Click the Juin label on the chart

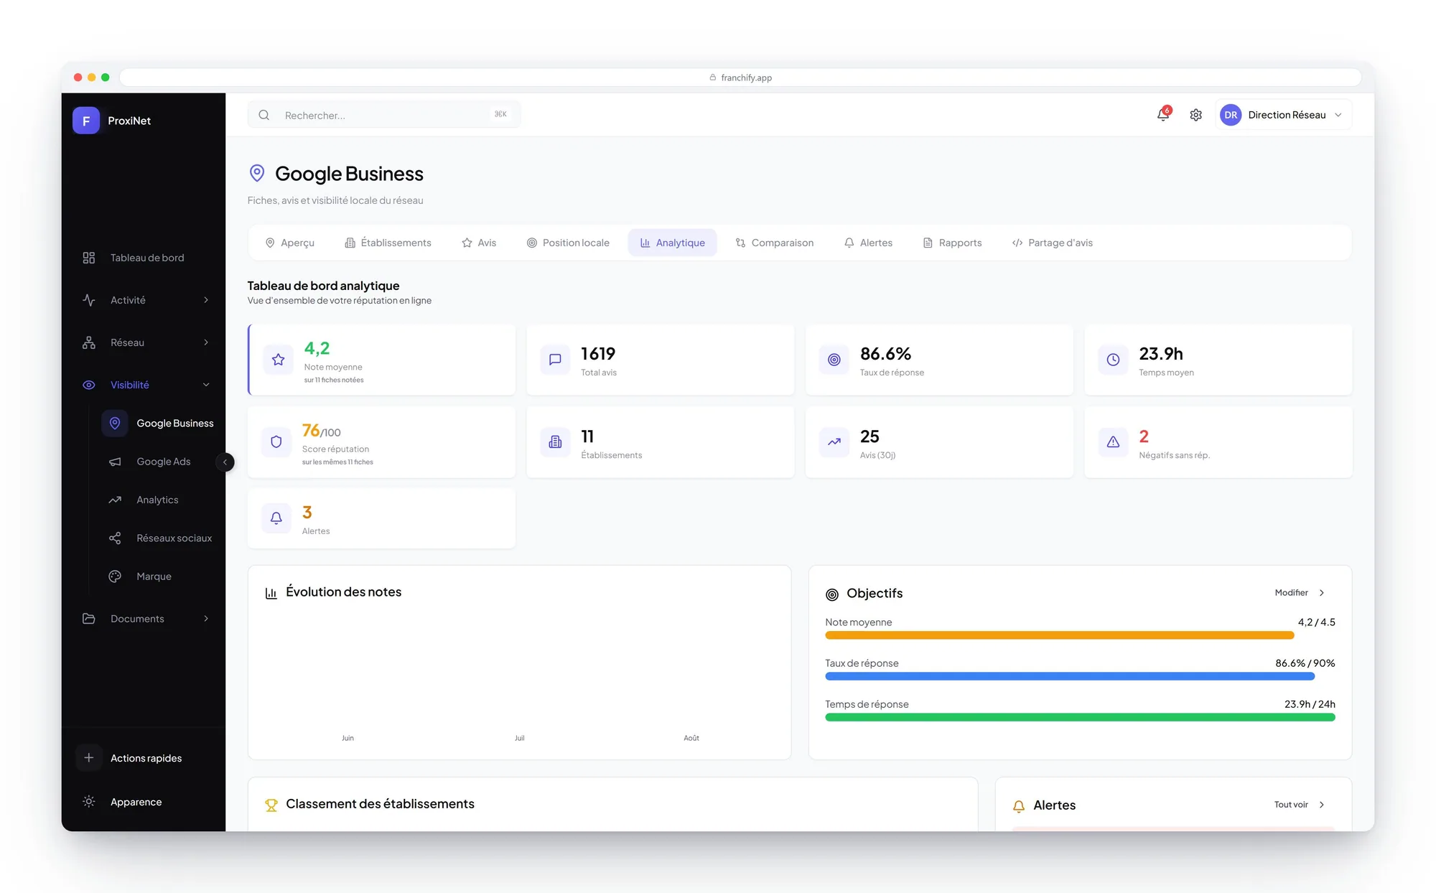click(x=348, y=738)
